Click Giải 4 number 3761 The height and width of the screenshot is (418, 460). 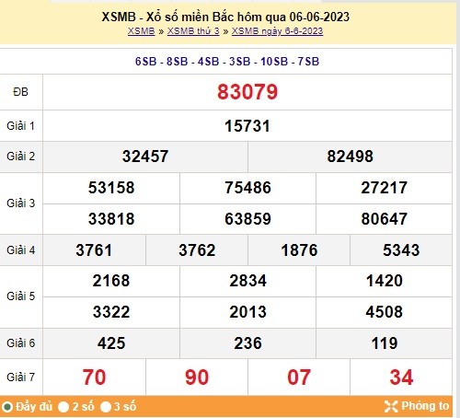pyautogui.click(x=94, y=250)
